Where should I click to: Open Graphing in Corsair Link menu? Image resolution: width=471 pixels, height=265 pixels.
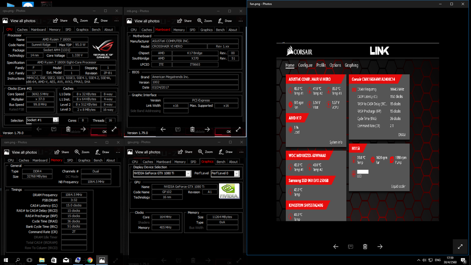coord(351,65)
